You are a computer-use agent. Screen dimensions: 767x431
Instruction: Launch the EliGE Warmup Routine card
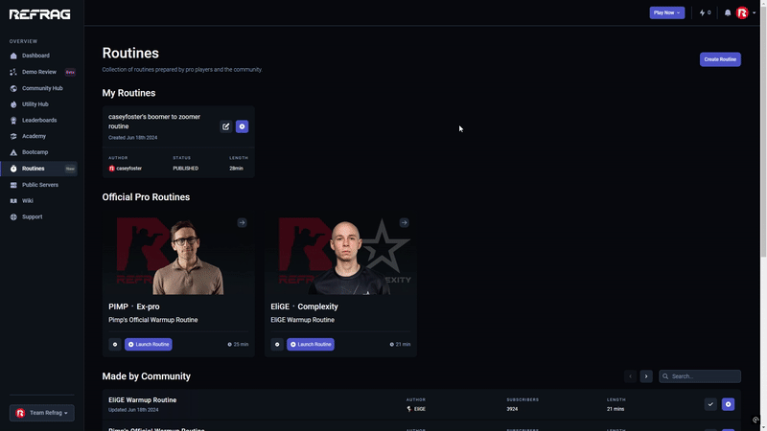[311, 345]
